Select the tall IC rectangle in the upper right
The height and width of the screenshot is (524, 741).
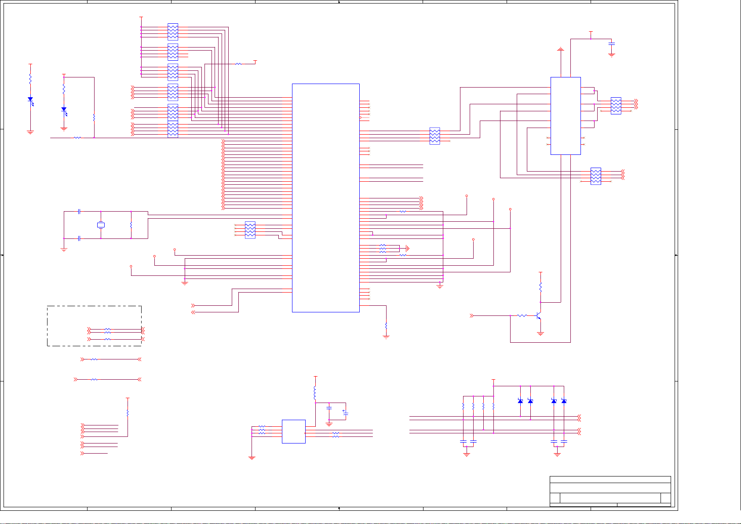pyautogui.click(x=566, y=116)
